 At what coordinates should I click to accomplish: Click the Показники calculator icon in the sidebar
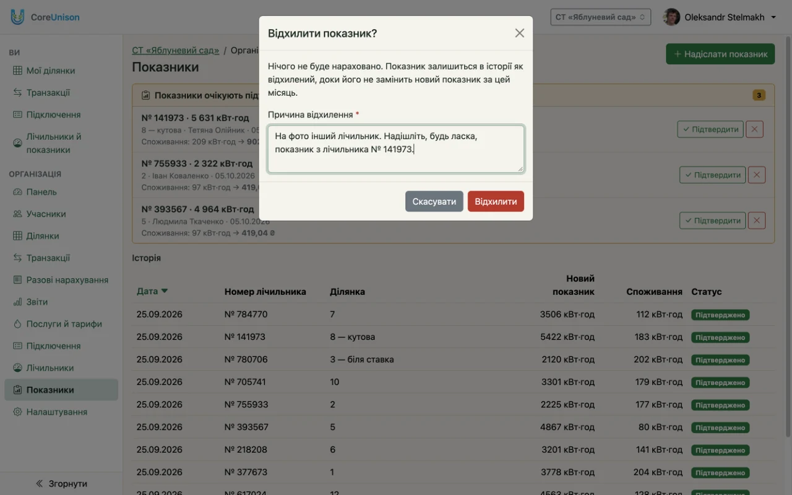tap(17, 390)
